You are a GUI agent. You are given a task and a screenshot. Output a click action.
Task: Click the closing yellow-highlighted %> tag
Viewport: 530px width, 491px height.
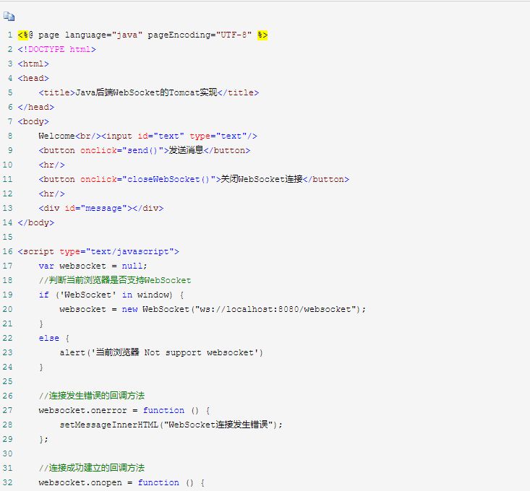coord(262,35)
